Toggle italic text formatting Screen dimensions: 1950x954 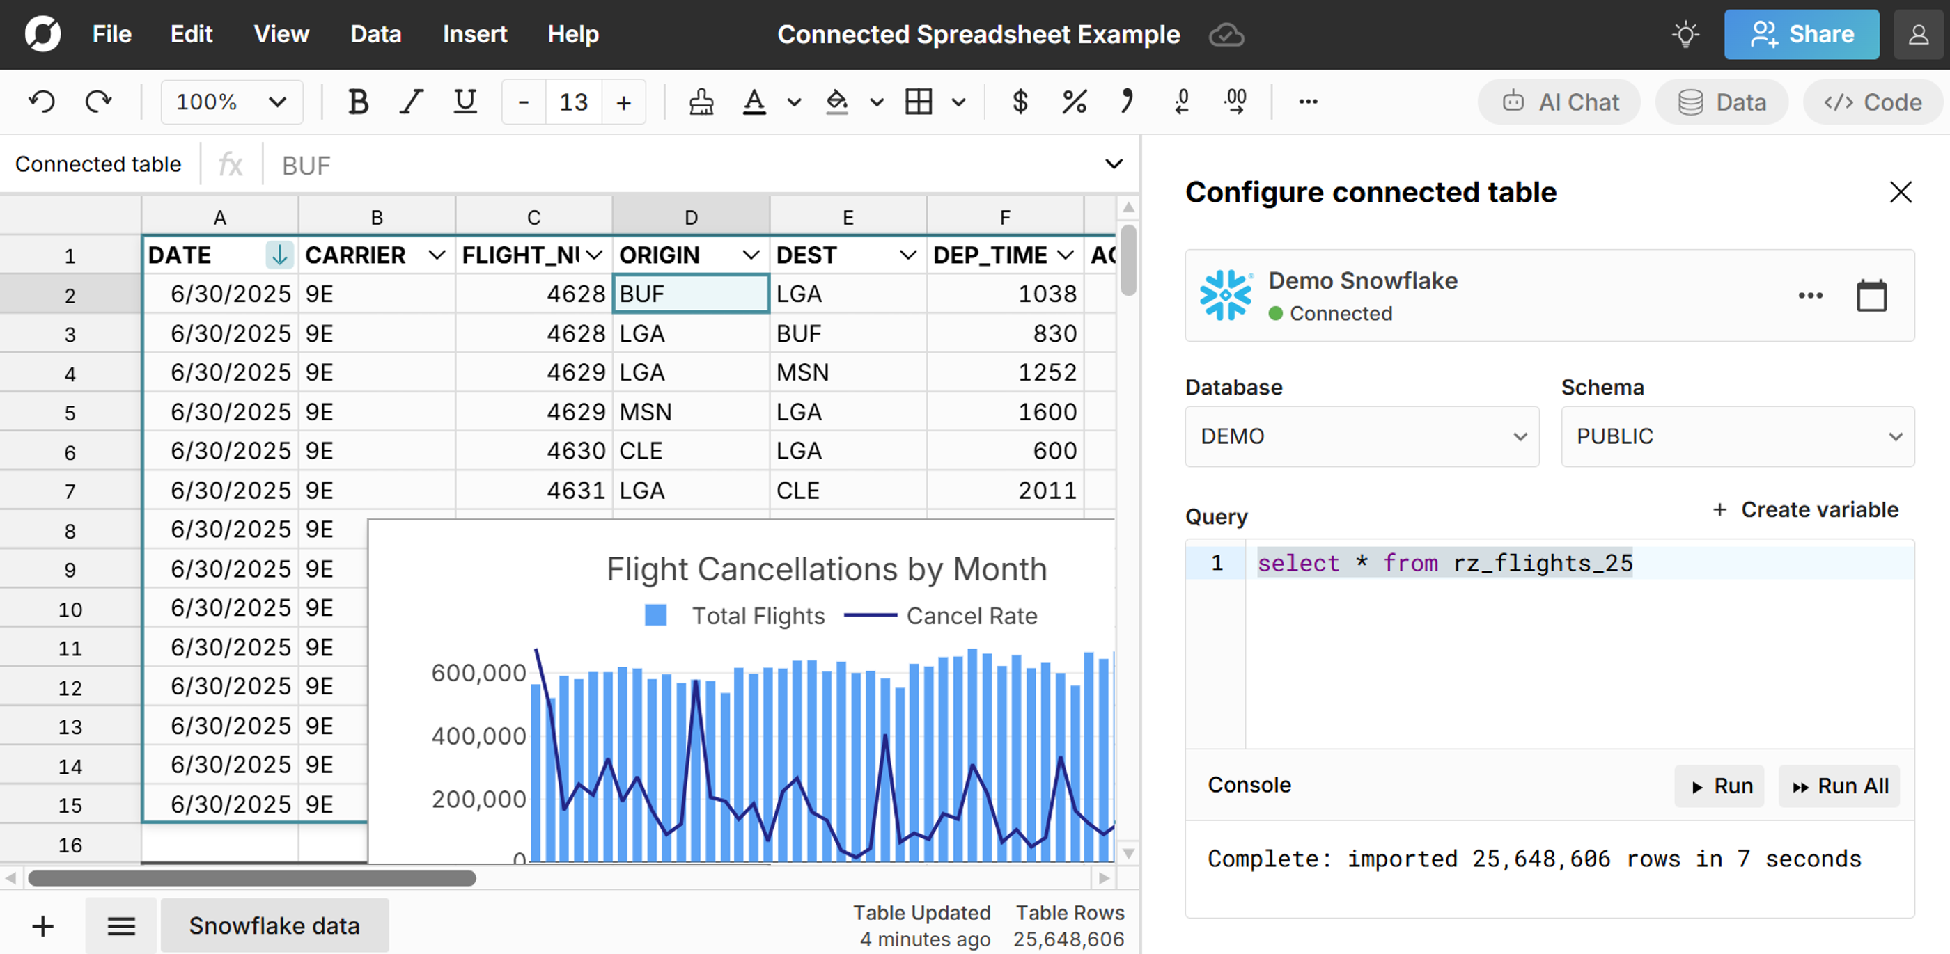411,102
